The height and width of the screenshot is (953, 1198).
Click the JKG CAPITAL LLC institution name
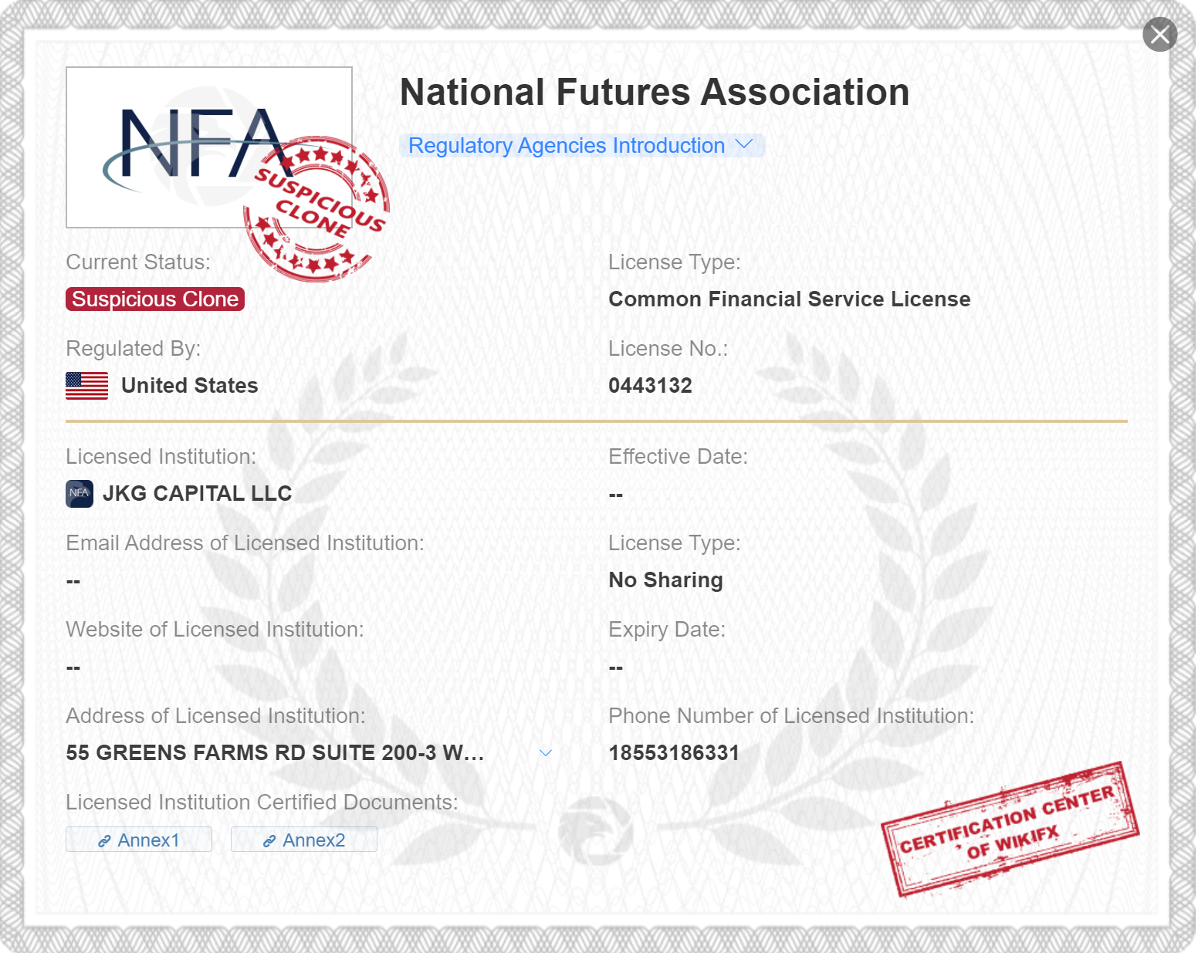tap(198, 494)
